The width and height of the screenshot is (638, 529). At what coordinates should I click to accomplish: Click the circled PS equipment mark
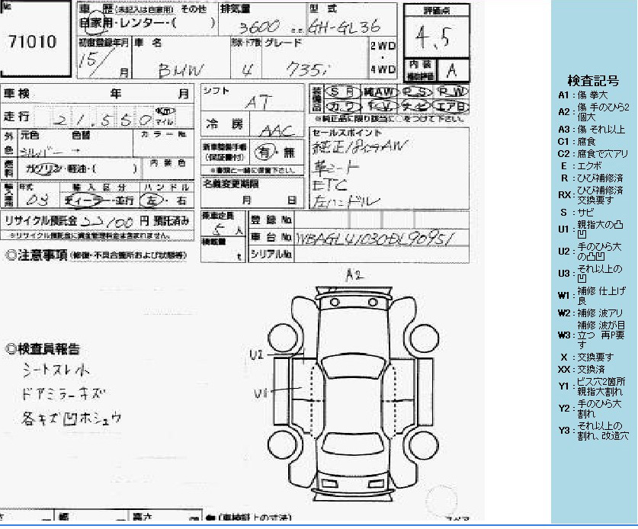(x=418, y=92)
